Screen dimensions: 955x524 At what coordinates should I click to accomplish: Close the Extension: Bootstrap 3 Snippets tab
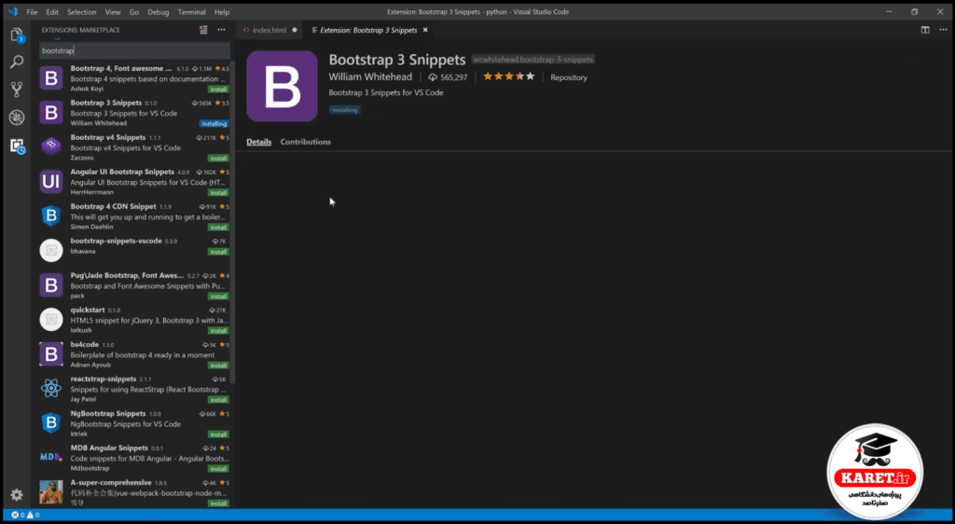coord(425,30)
